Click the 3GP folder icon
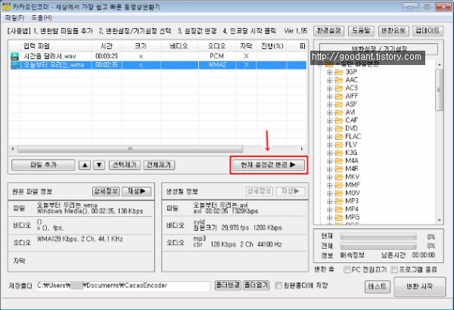The height and width of the screenshot is (310, 454). point(339,72)
